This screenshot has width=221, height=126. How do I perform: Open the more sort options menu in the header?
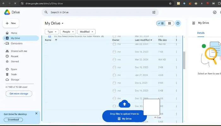click(x=176, y=40)
